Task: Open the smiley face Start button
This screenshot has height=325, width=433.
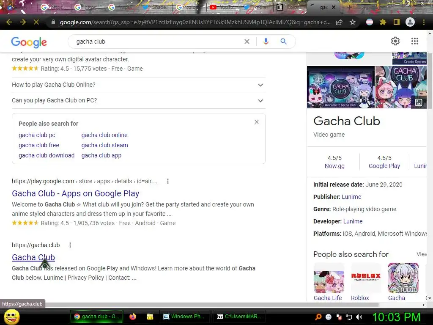Action: pos(11,317)
